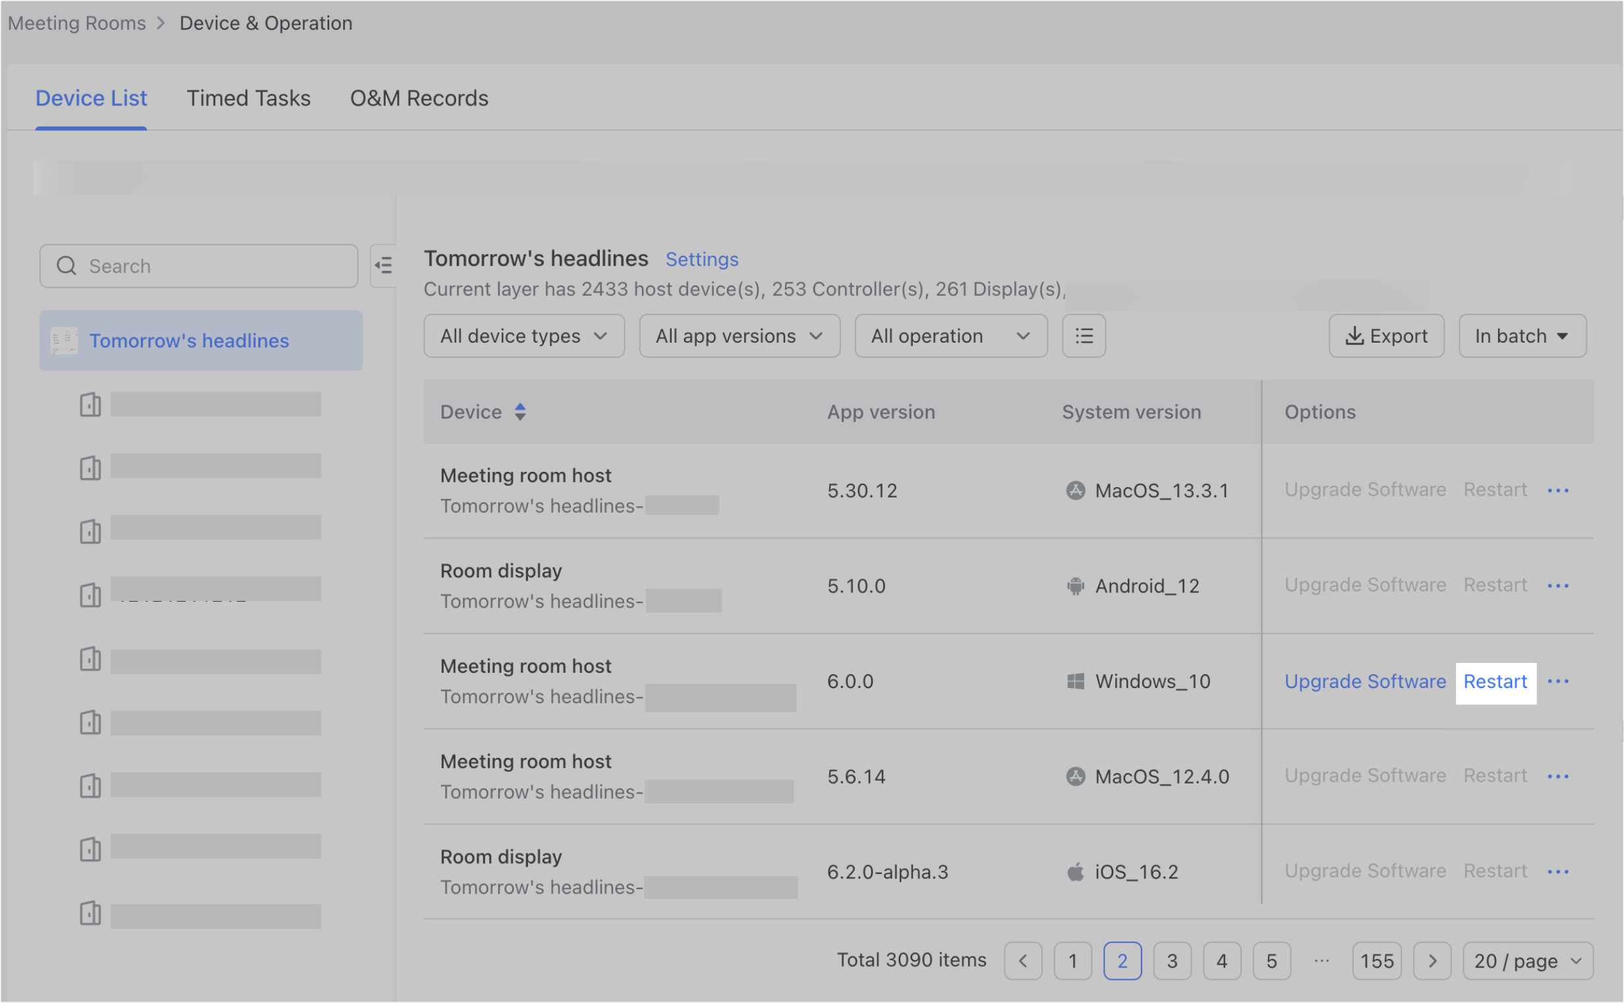This screenshot has height=1003, width=1624.
Task: Open the O&M Records tab
Action: [x=419, y=98]
